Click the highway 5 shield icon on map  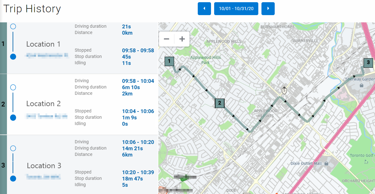pos(284,90)
